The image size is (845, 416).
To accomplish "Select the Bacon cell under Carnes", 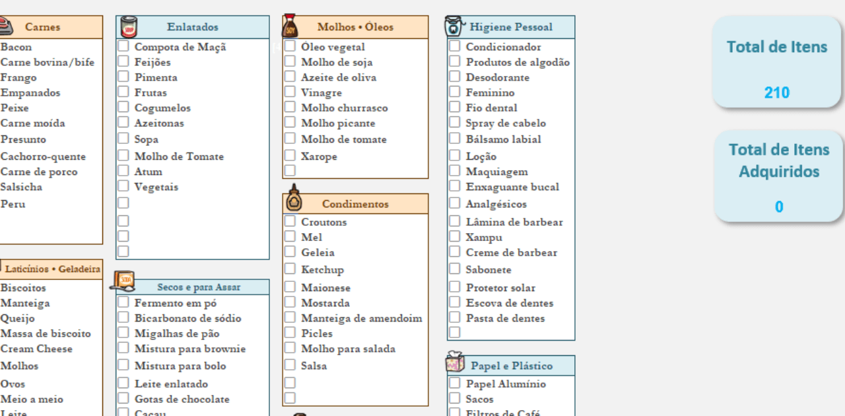I will coord(16,47).
